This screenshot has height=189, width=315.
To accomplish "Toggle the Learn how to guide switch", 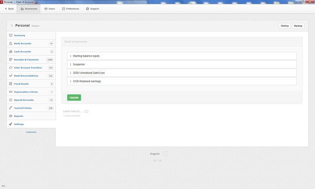I will click(86, 111).
